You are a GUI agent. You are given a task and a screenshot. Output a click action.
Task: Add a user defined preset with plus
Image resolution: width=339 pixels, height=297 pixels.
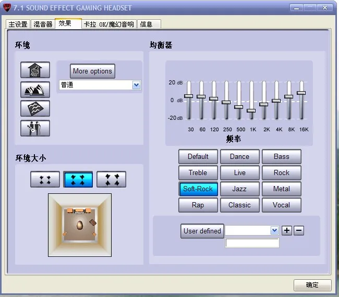tap(287, 230)
